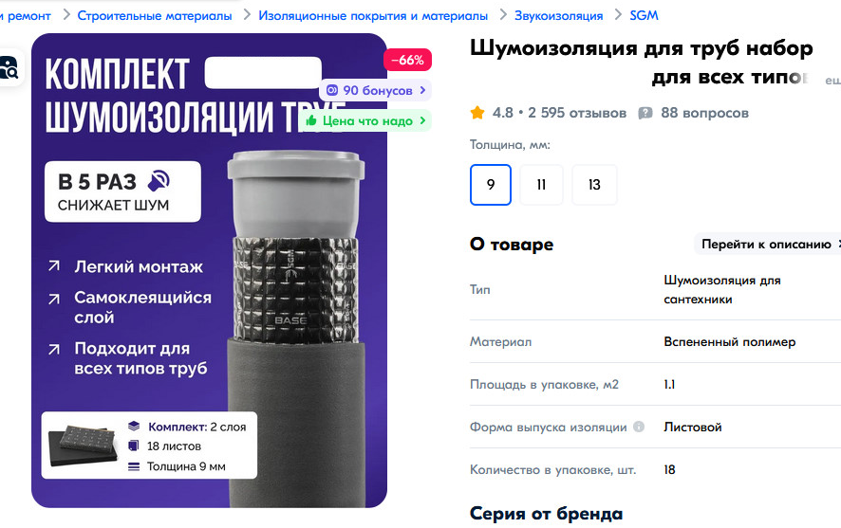The image size is (841, 528).
Task: Select thickness option 9
Action: [490, 185]
